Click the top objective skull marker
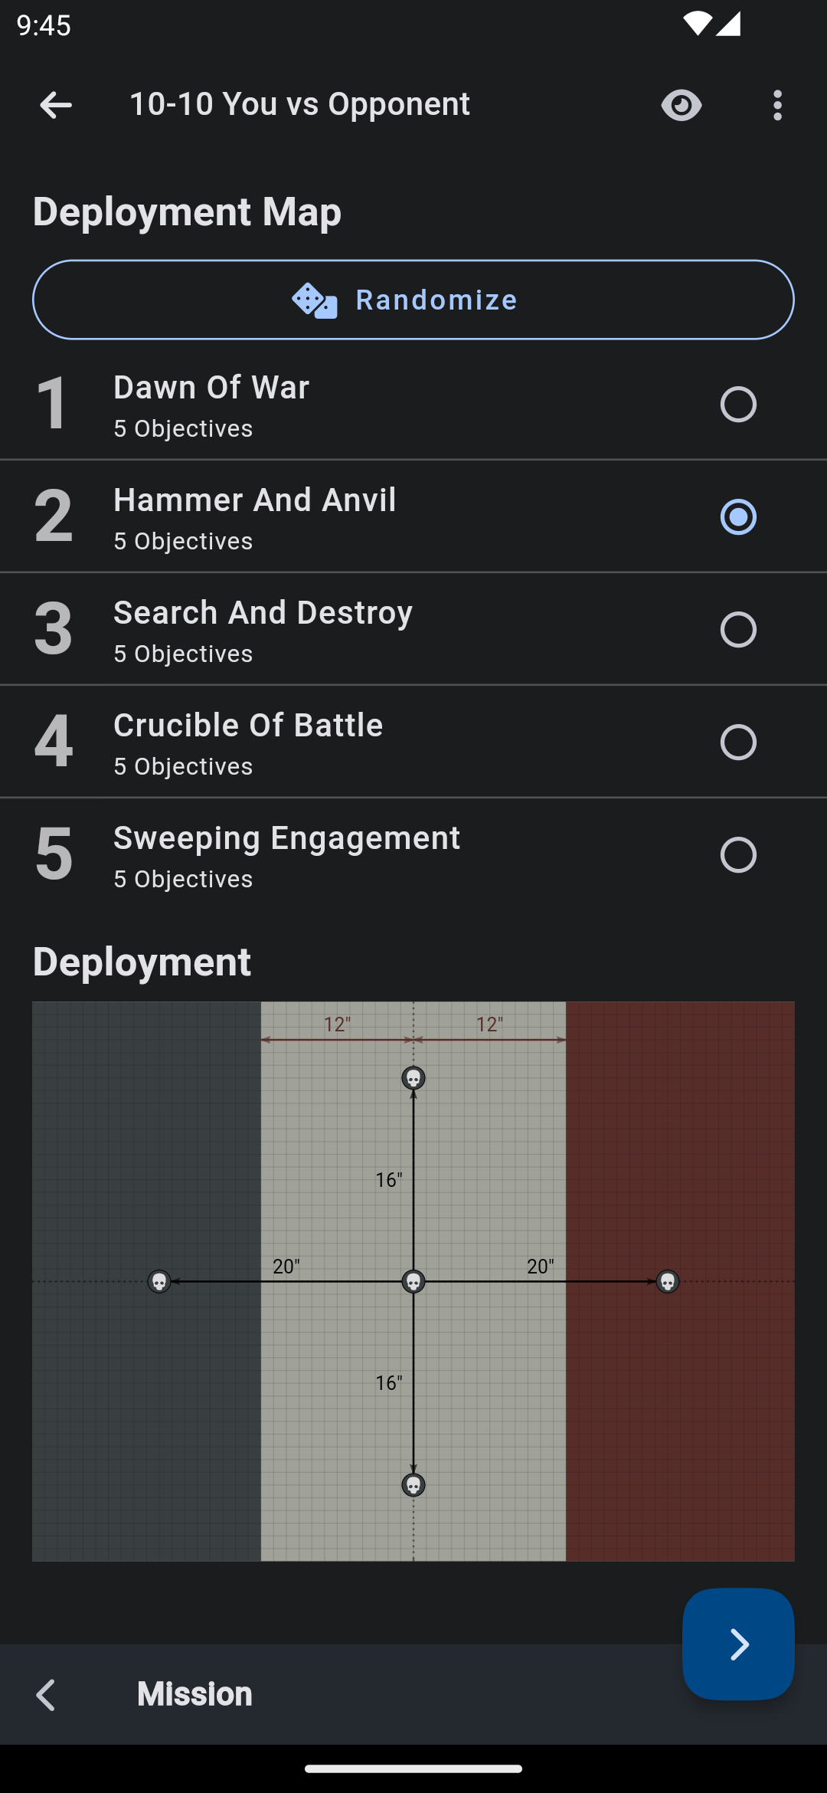 [x=413, y=1078]
